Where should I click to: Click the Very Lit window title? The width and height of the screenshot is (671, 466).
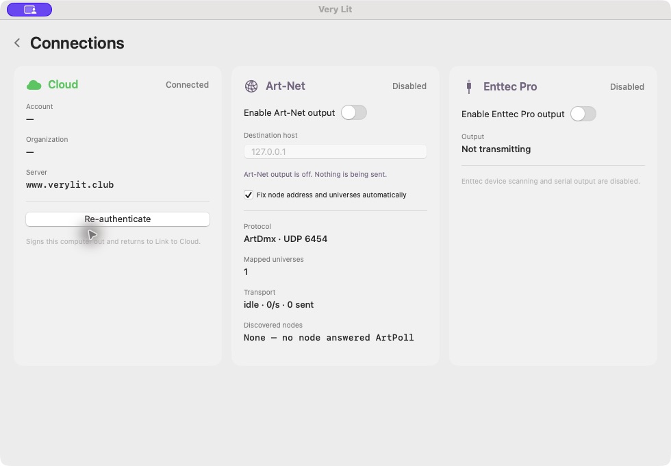335,10
